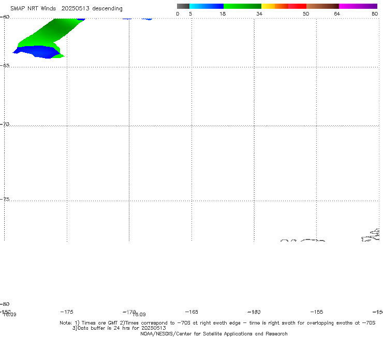Click the swath time label below -170
383x337 pixels.
[139, 315]
